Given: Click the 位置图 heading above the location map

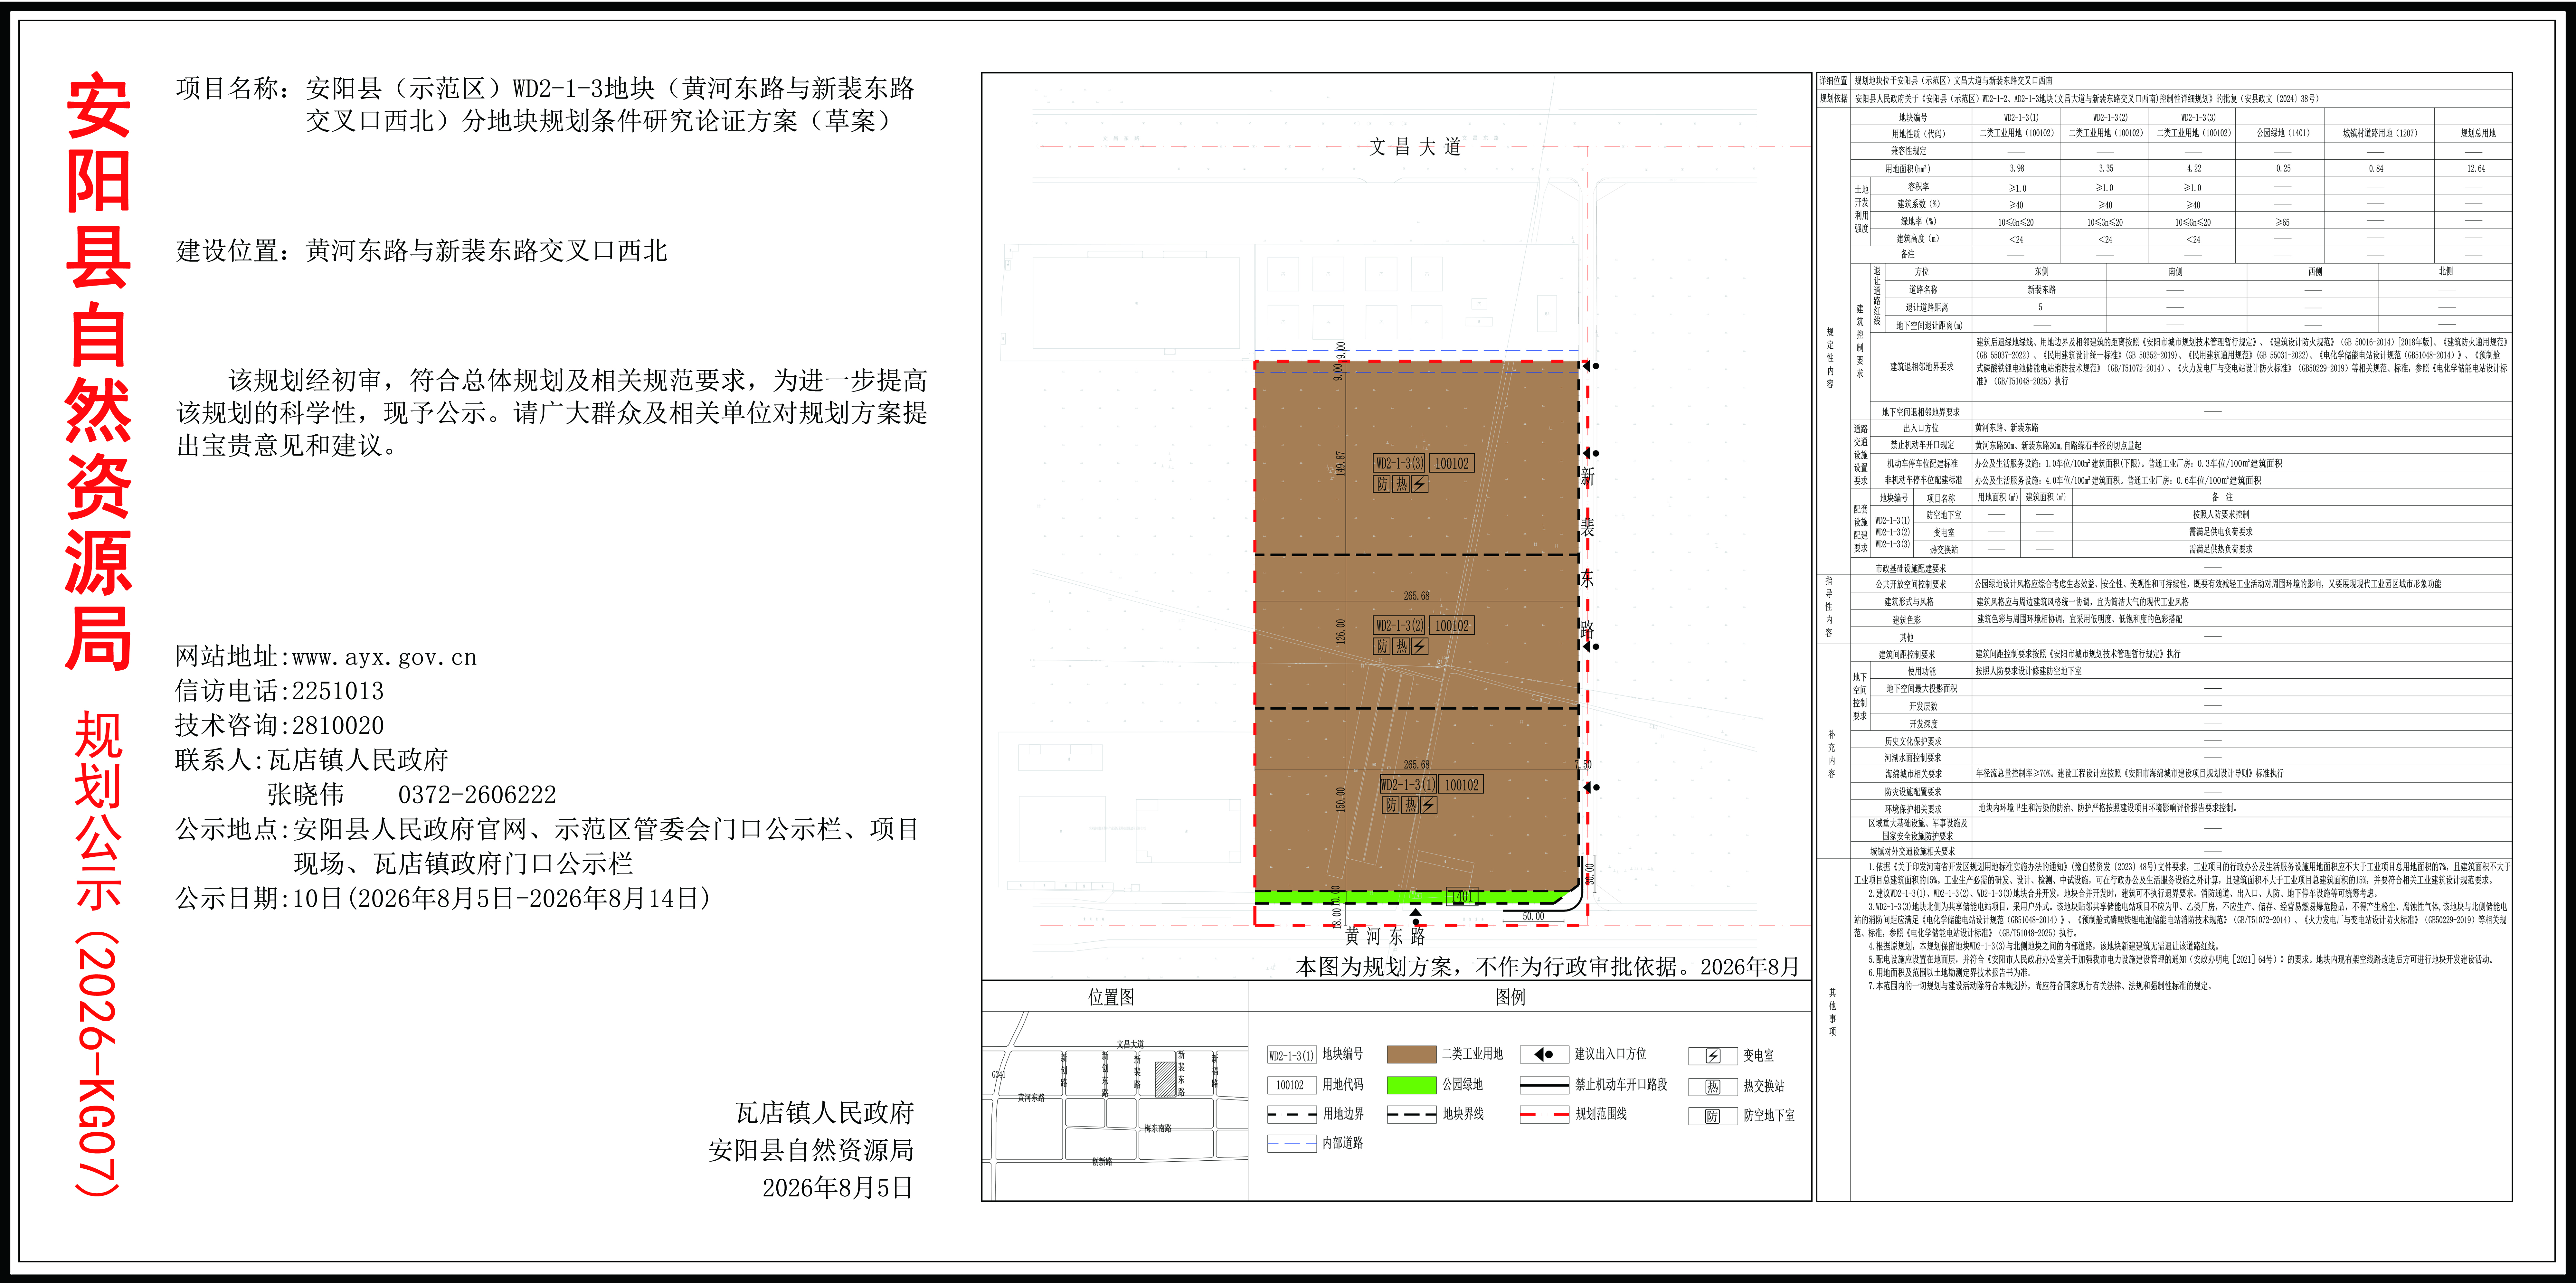Looking at the screenshot, I should (x=1111, y=997).
